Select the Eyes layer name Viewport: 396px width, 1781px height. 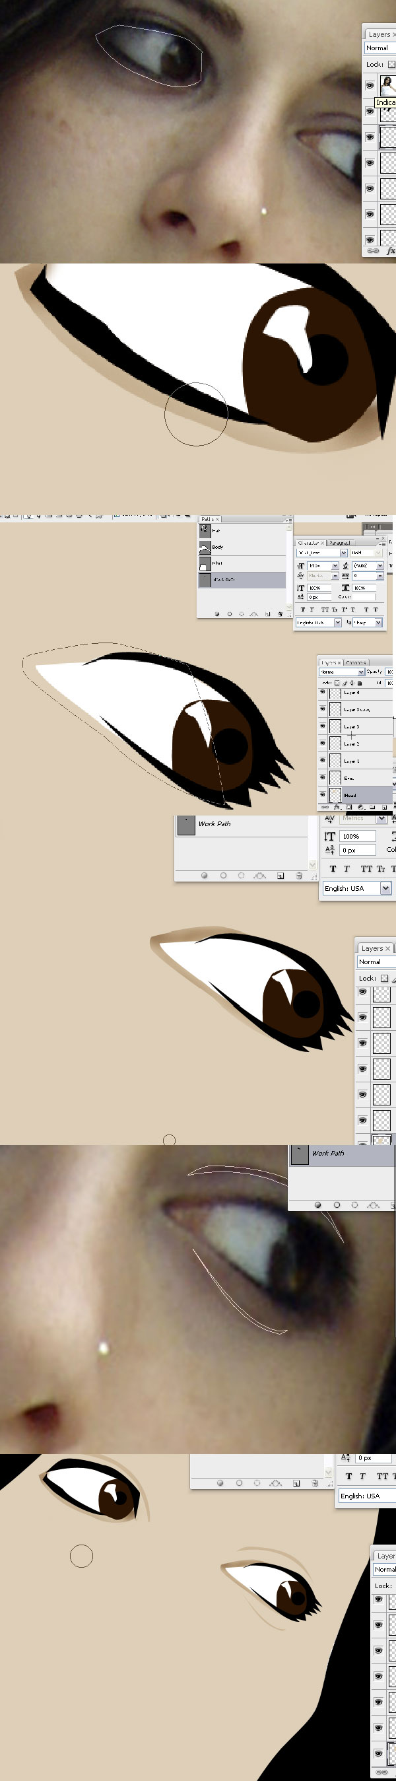[x=349, y=778]
